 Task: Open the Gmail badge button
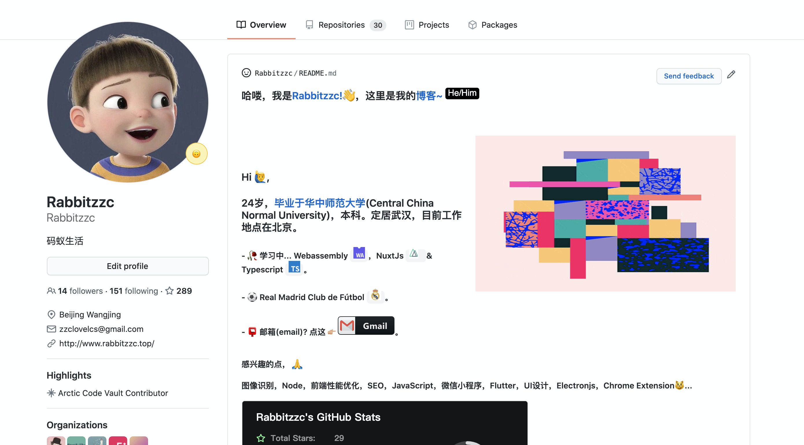tap(366, 326)
